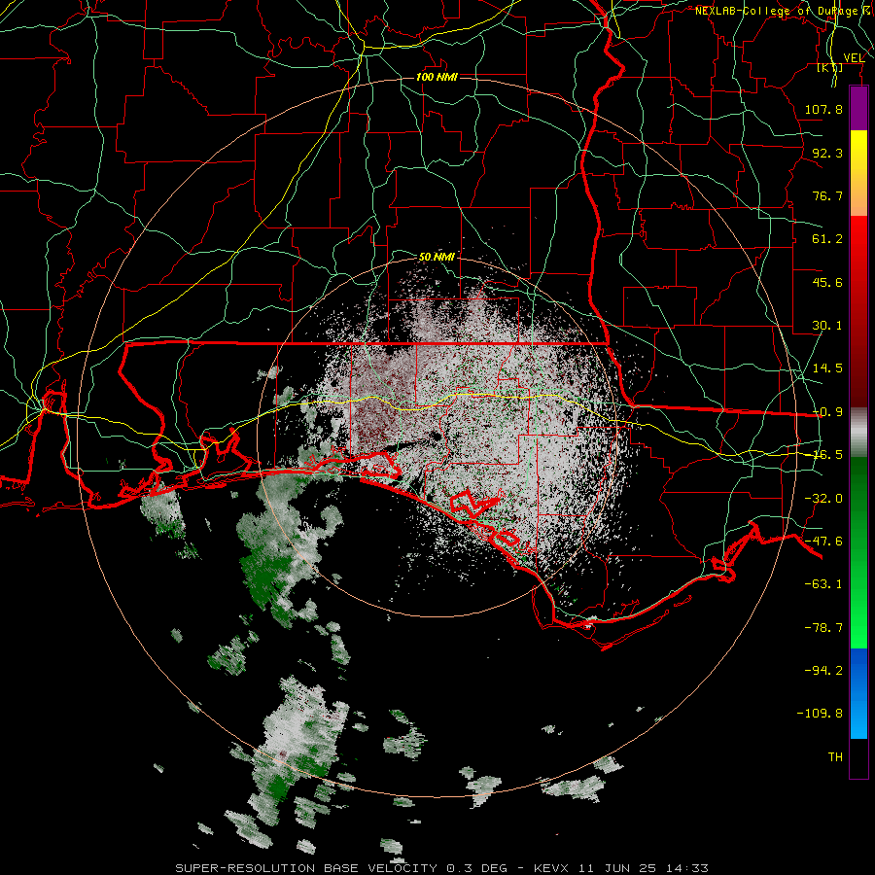The height and width of the screenshot is (875, 875).
Task: Pick the yellow-orange segment of color bar
Action: pos(858,173)
